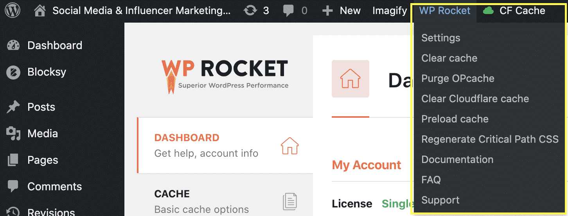Open the site home icon in admin bar
Screen dimensions: 568x216
click(x=40, y=11)
